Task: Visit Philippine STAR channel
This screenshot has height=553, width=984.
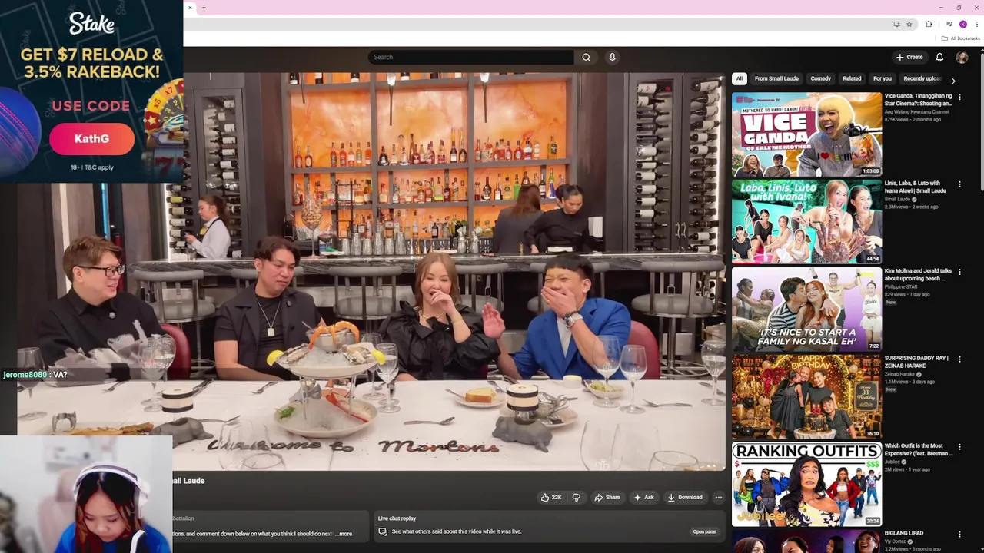Action: coord(901,287)
